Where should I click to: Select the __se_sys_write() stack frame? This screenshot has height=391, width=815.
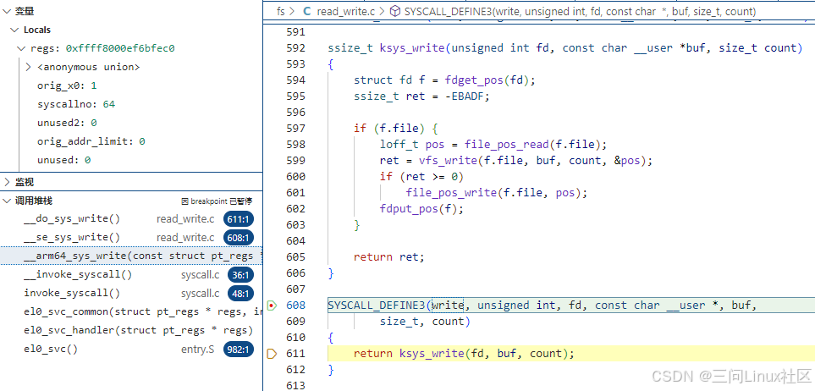coord(131,238)
